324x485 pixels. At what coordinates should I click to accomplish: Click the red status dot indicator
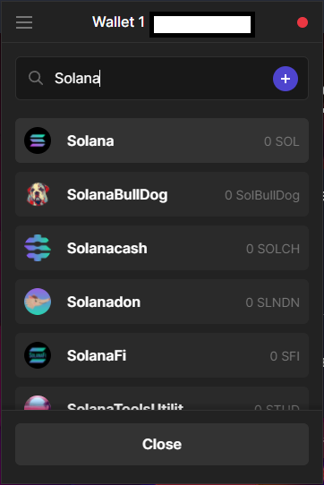303,22
